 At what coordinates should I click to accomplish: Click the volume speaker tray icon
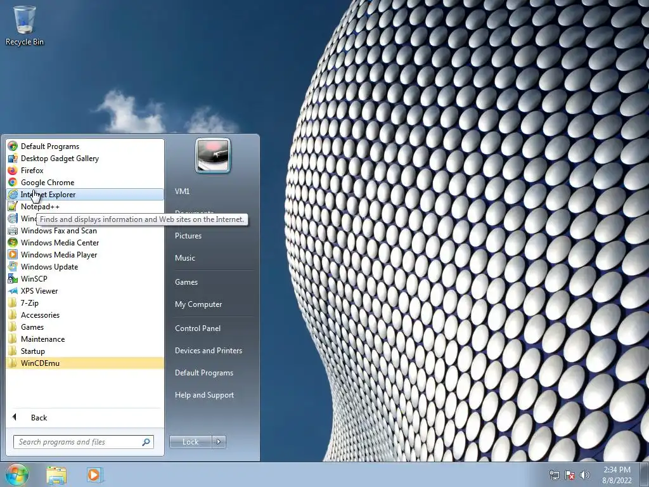pos(585,475)
